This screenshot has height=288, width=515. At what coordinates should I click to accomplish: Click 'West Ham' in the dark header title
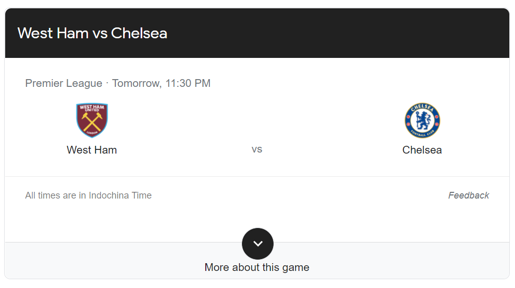53,33
